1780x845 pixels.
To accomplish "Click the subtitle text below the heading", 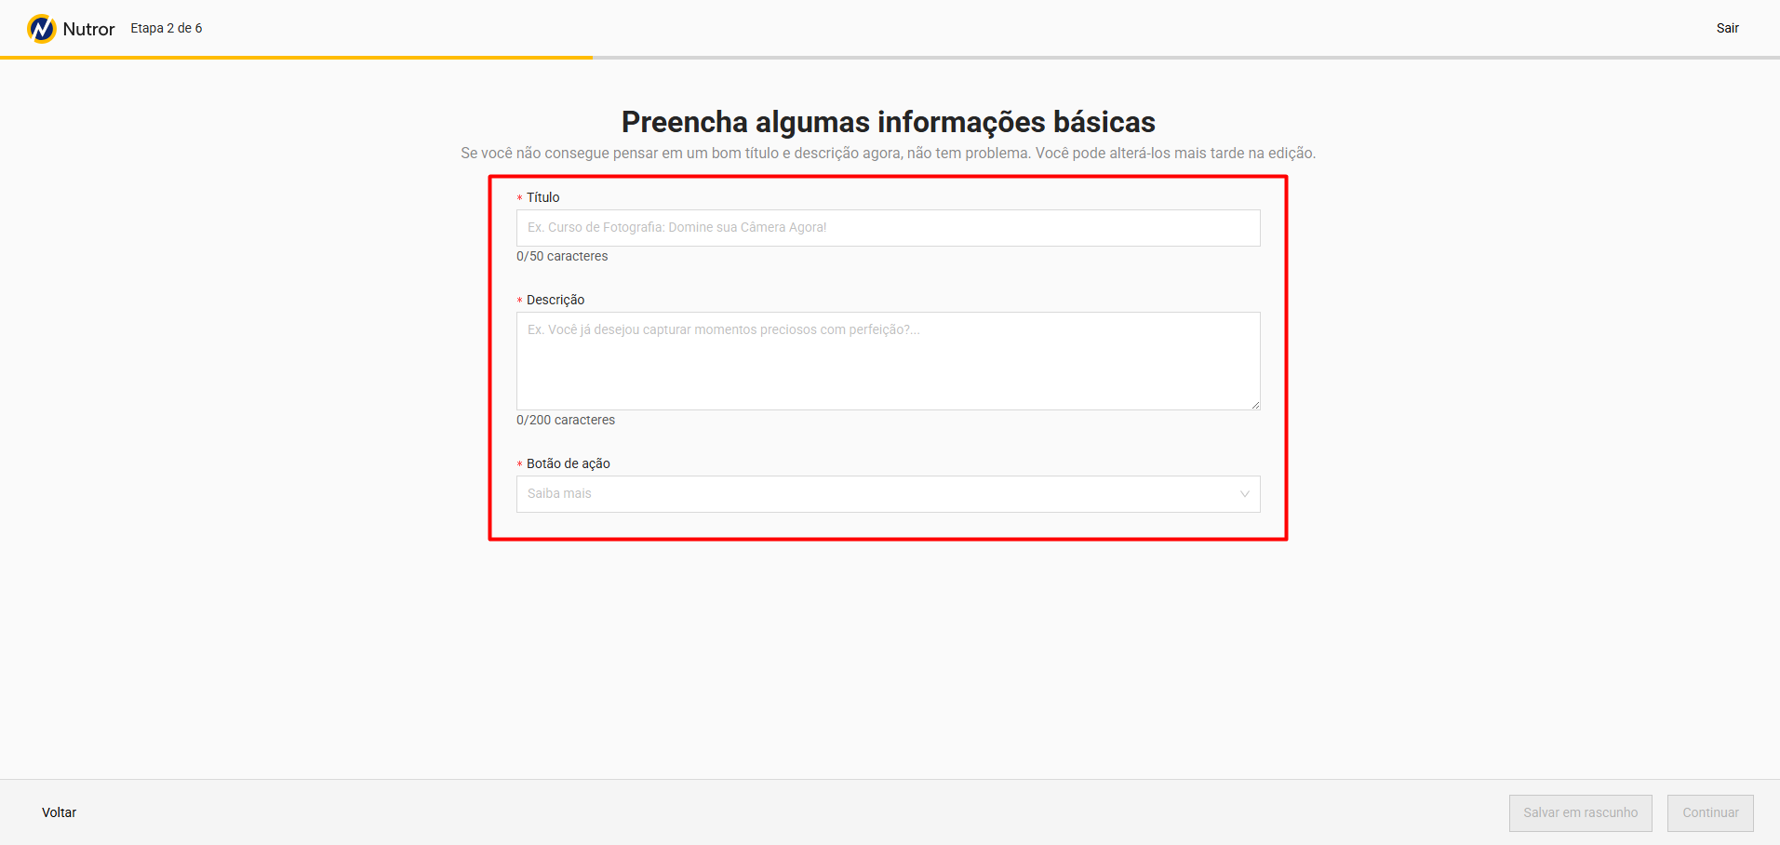I will click(888, 154).
